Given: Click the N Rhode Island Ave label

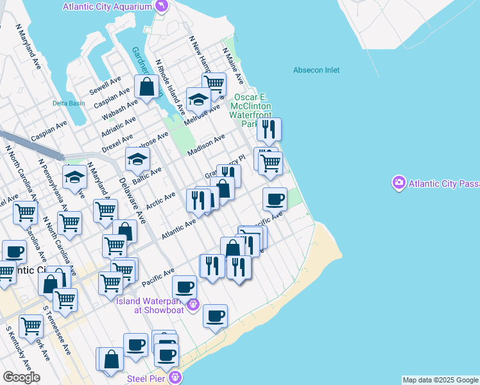Looking at the screenshot, I should [x=170, y=87].
